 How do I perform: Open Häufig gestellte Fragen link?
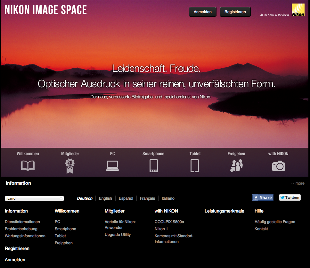coord(275,222)
